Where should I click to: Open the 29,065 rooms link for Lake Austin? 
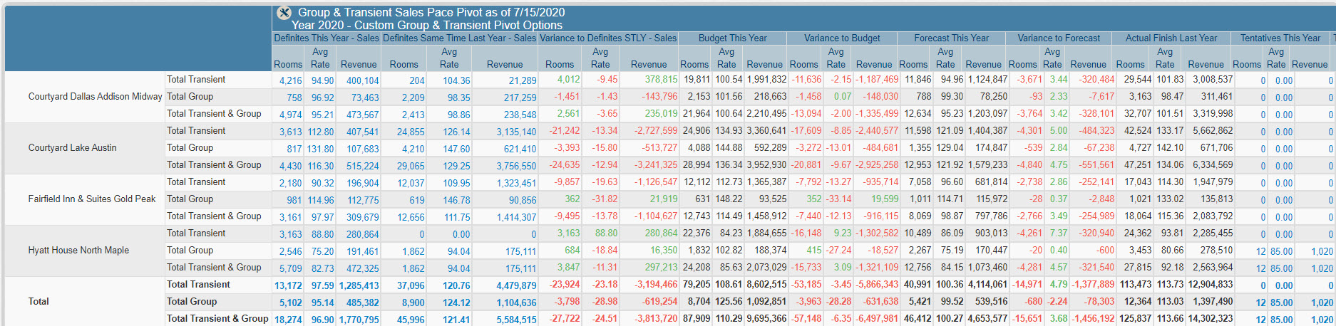pyautogui.click(x=411, y=167)
